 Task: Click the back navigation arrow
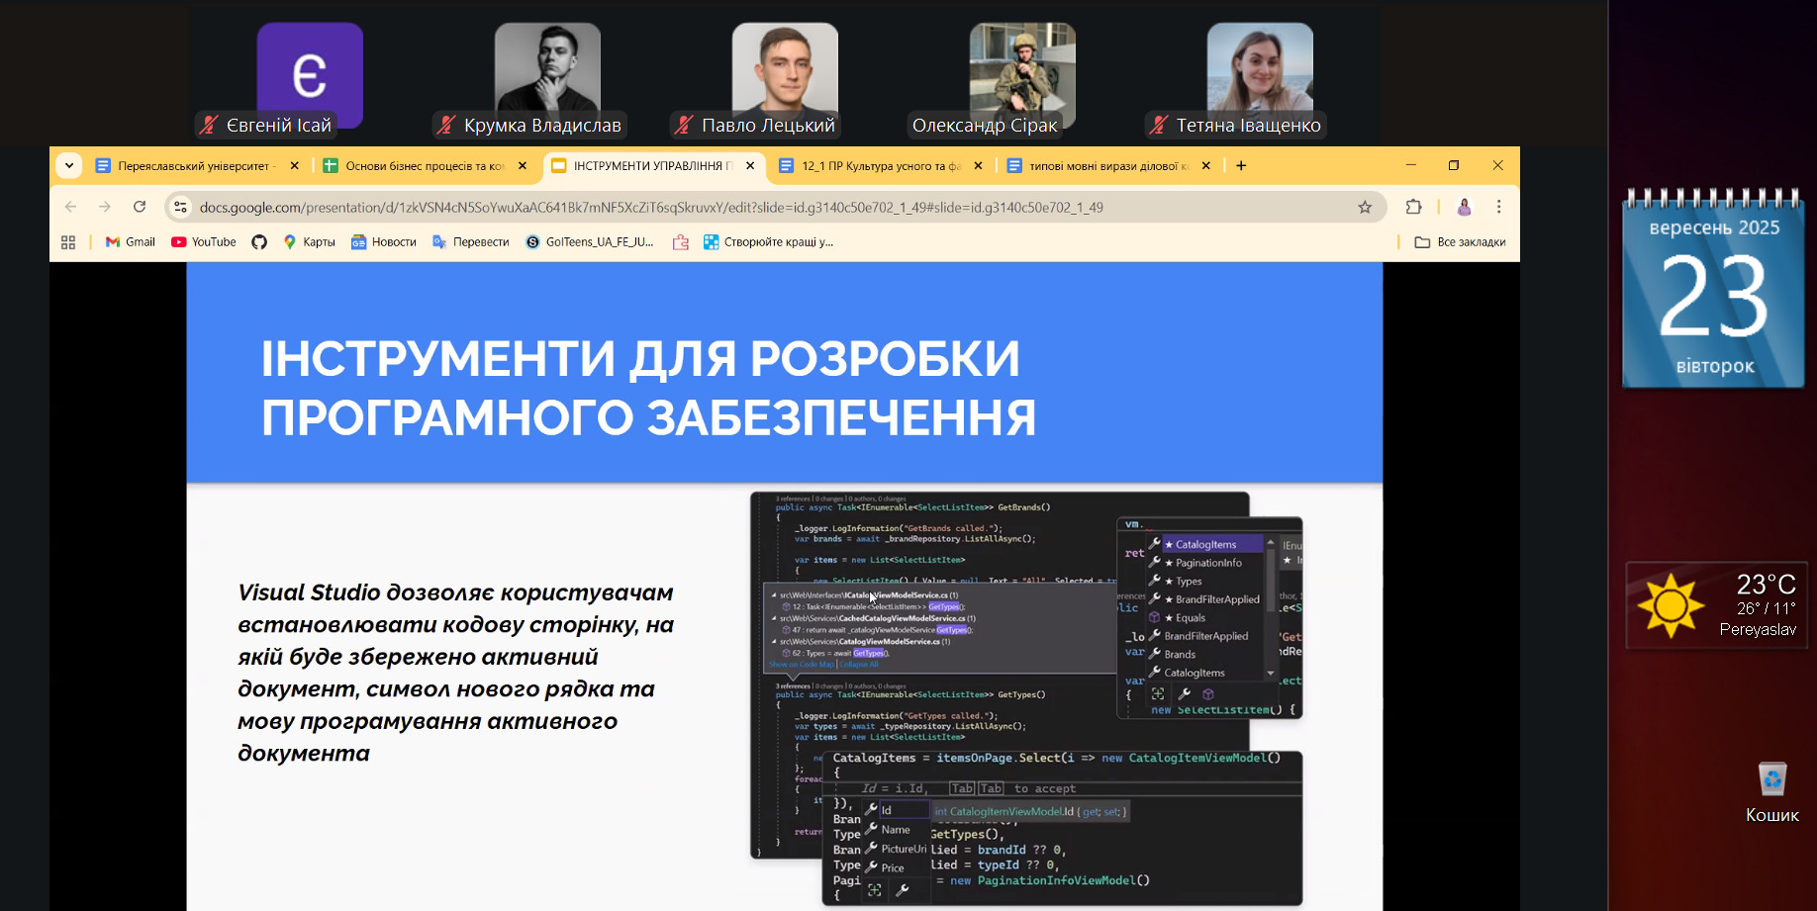70,207
